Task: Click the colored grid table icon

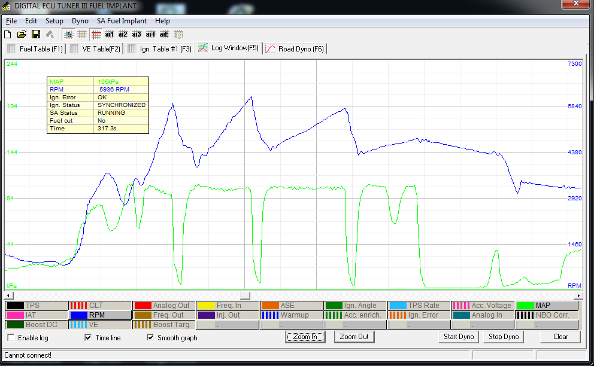Action: 69,35
